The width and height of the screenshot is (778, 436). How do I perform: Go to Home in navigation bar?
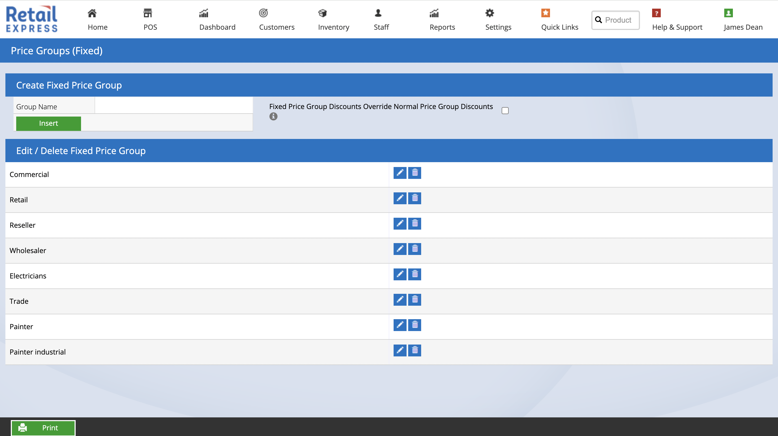tap(98, 20)
